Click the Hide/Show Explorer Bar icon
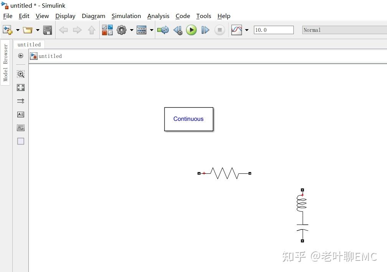Viewport: 387px width, 272px height. click(x=21, y=56)
